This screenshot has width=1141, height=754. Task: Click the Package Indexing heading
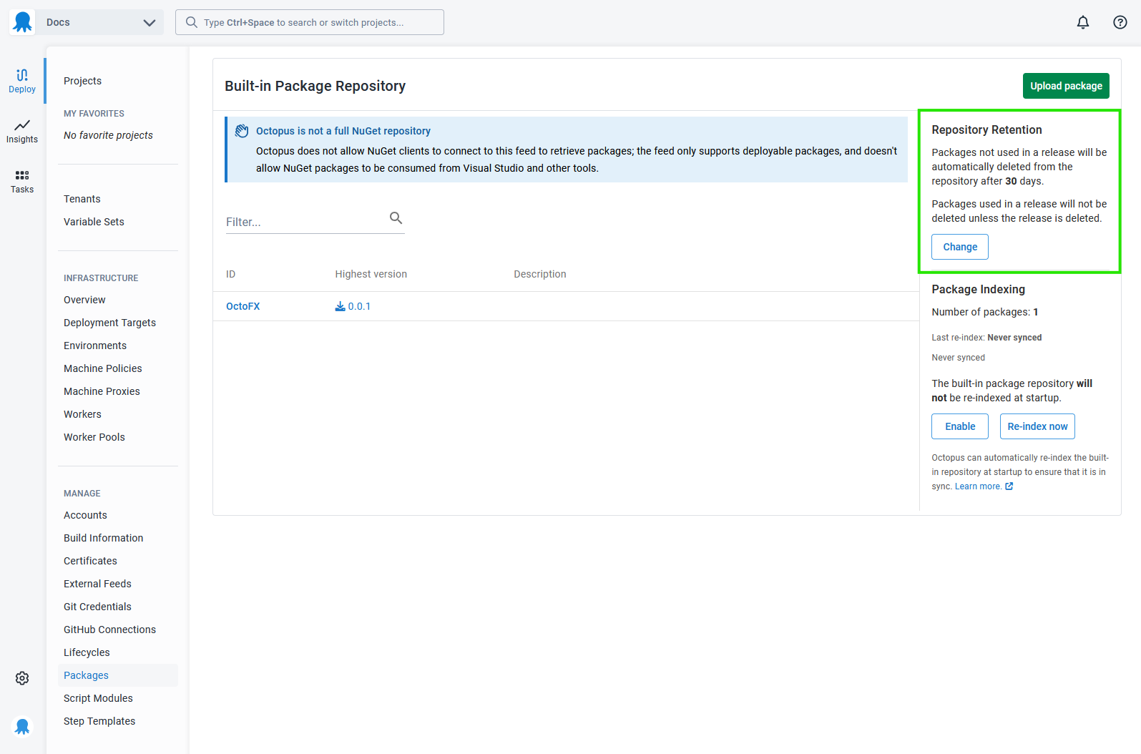[x=978, y=289]
